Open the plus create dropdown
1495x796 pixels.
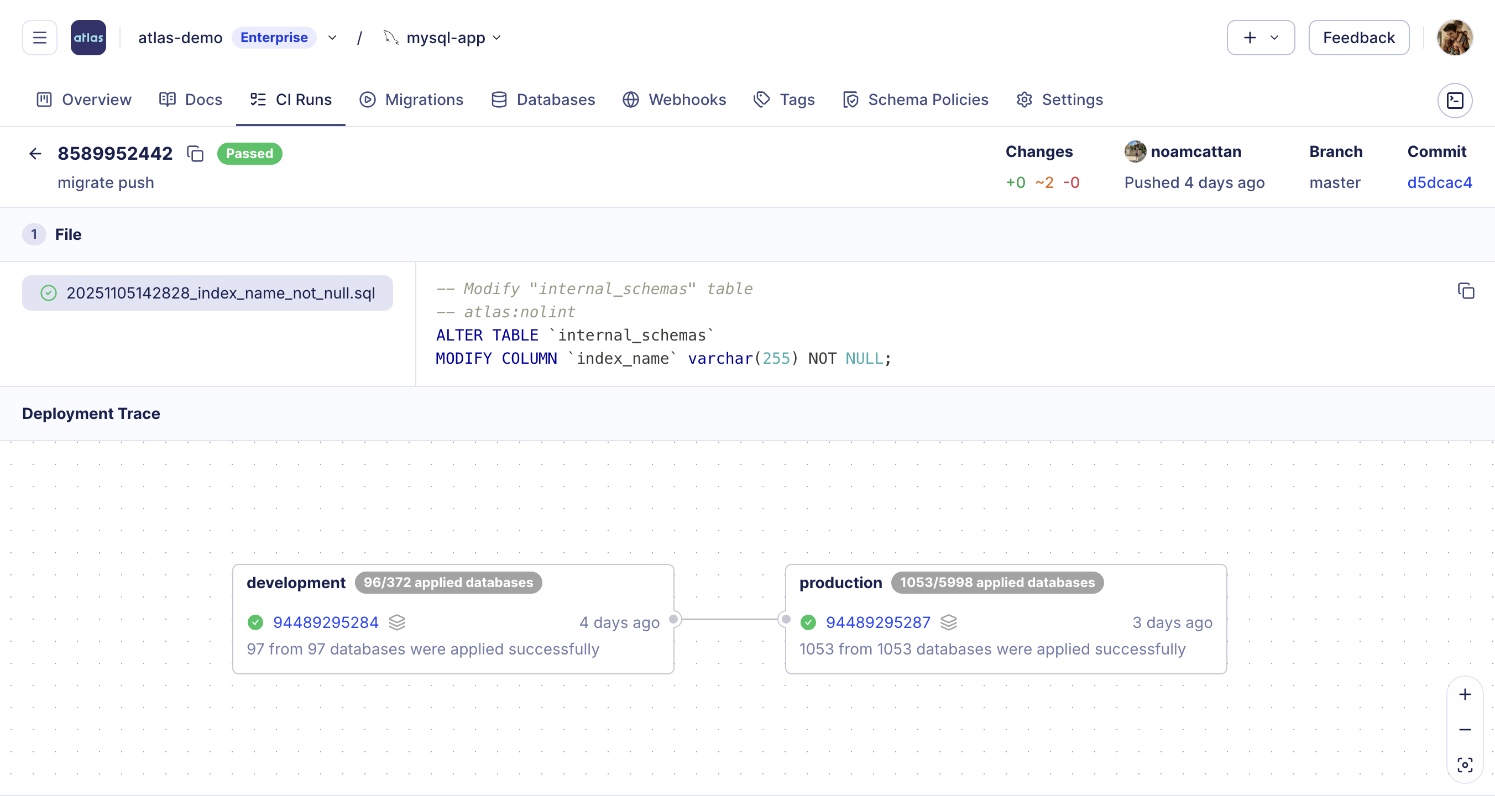(1260, 38)
